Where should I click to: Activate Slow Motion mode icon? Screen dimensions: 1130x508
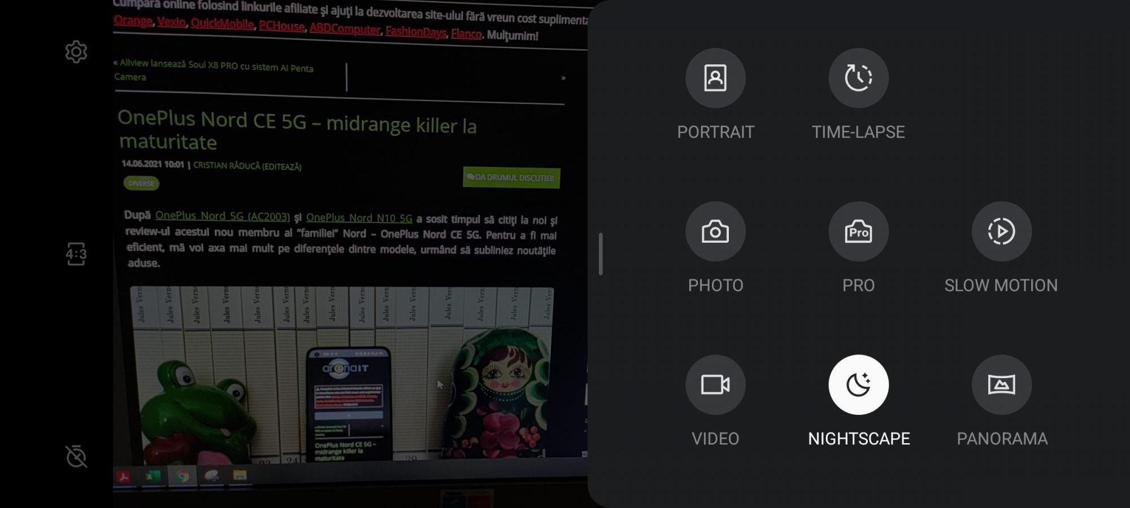[x=1001, y=231]
